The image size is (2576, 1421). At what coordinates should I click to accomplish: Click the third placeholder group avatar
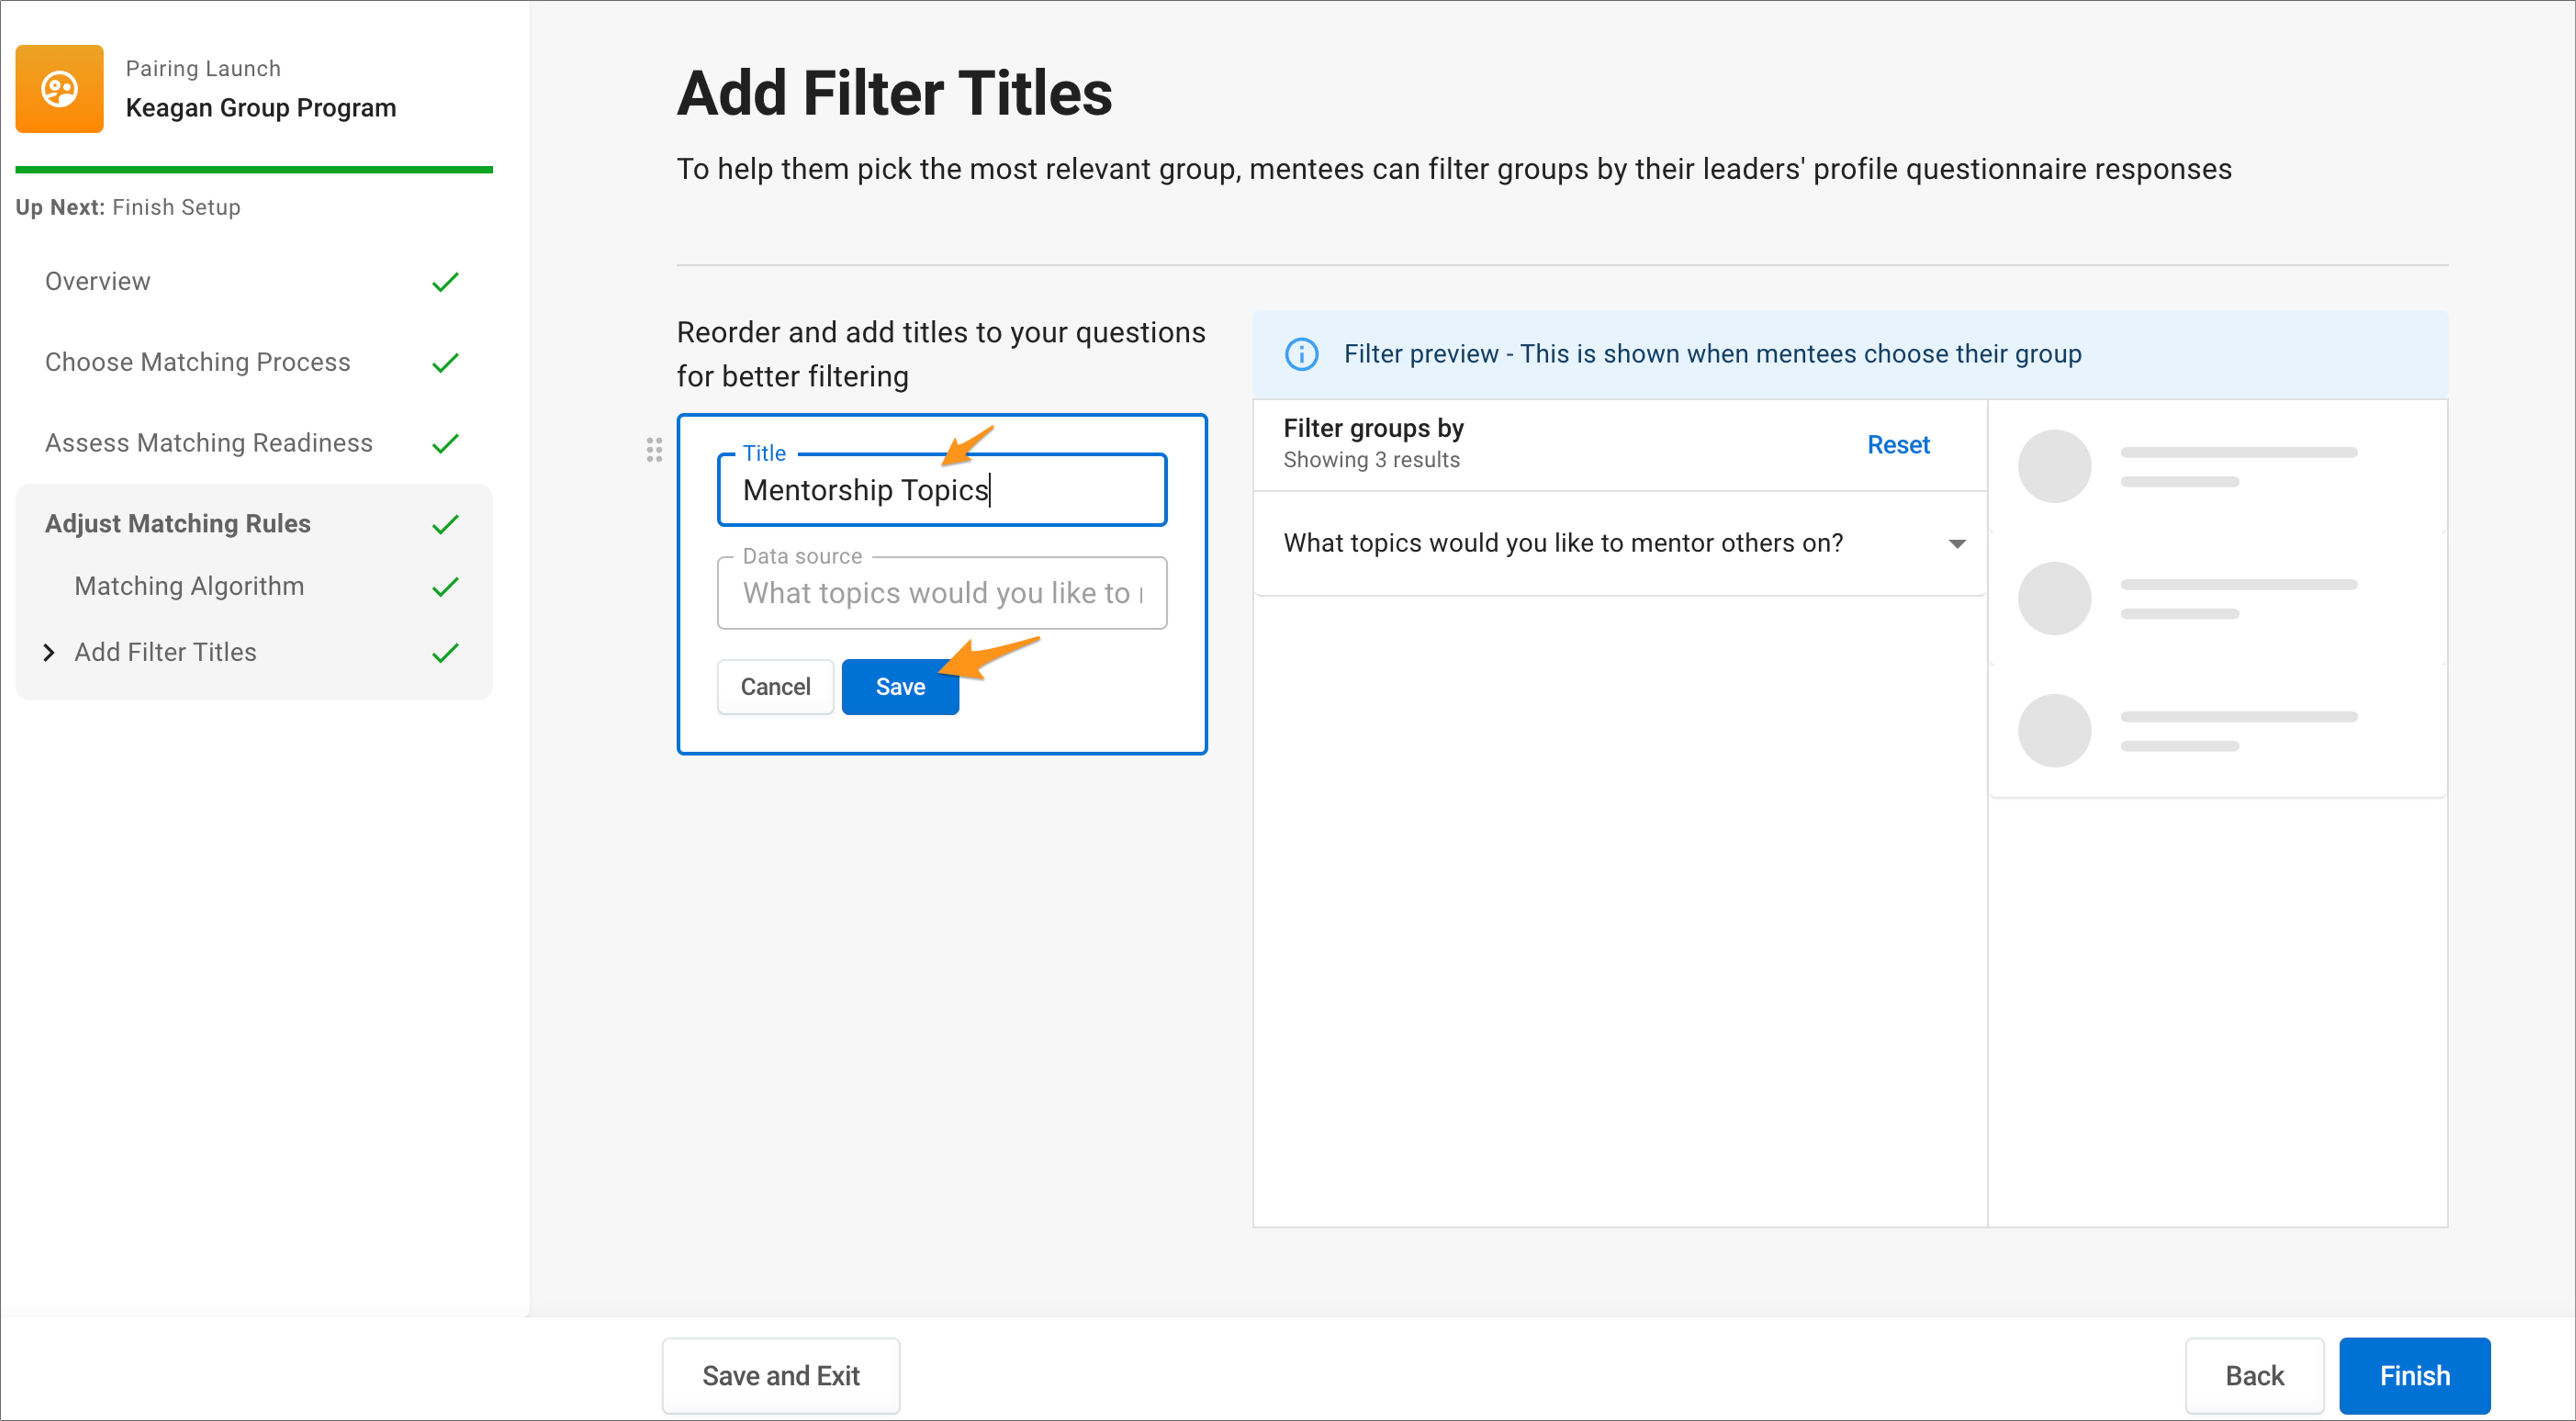point(2054,731)
